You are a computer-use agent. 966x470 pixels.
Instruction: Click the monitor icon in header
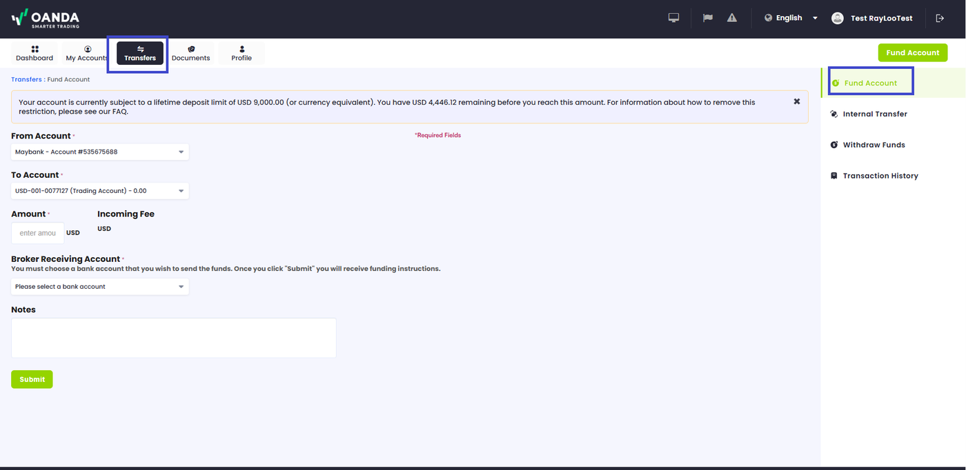(674, 18)
